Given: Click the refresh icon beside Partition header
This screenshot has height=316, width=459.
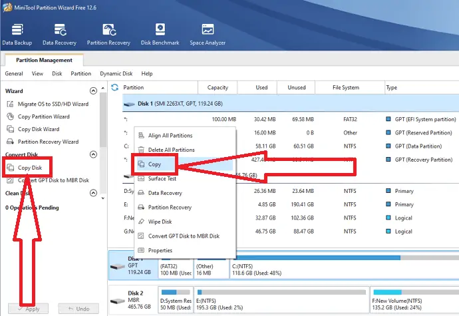Looking at the screenshot, I should [x=114, y=87].
